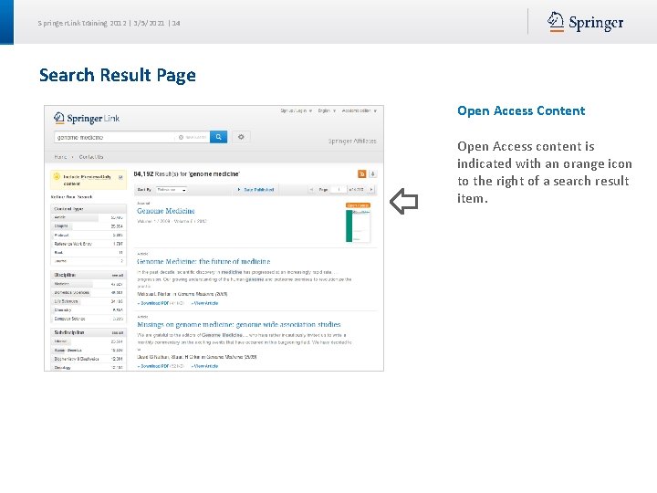Screen dimensions: 657x493
Task: Filter by Journal content type
Action: coord(89,261)
